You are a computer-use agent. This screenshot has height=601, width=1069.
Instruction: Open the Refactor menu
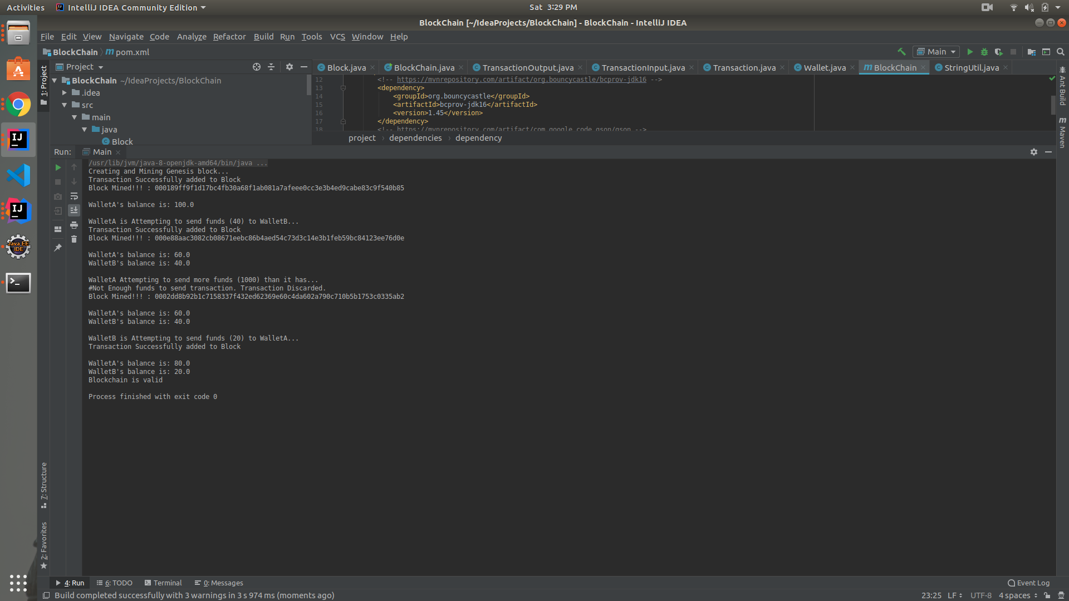coord(229,37)
